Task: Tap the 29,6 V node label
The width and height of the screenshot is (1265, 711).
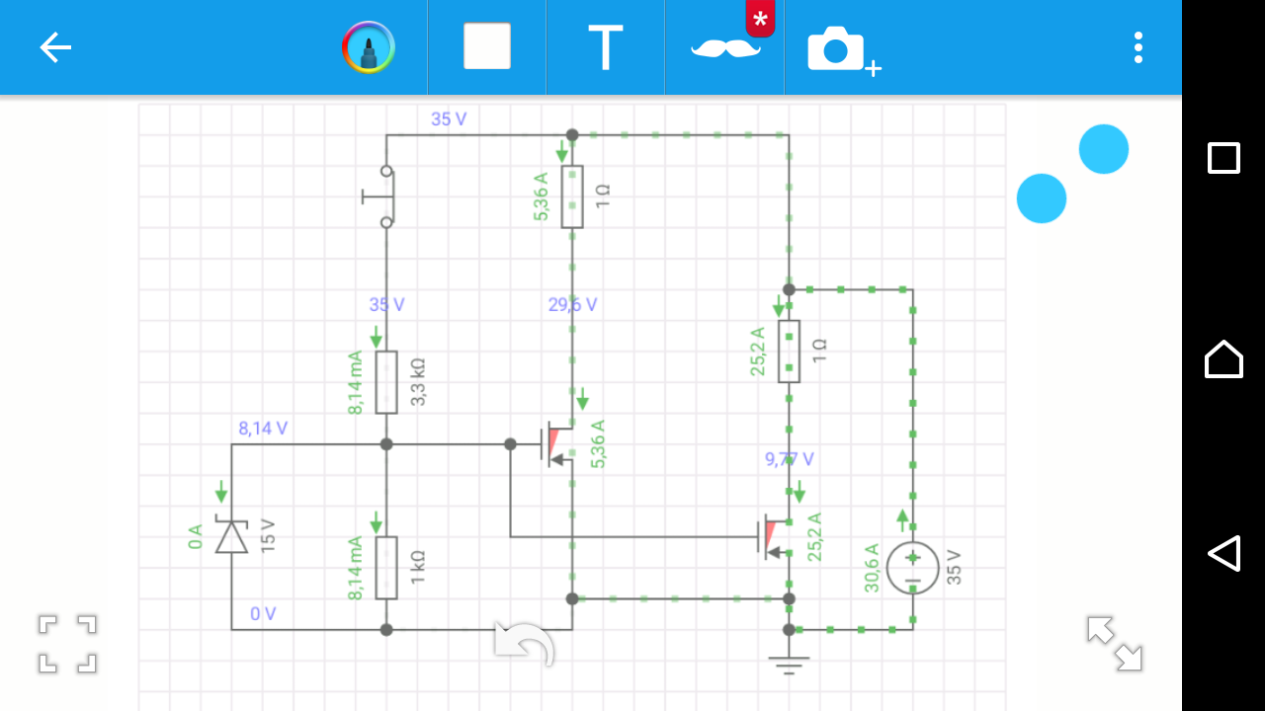Action: click(573, 304)
